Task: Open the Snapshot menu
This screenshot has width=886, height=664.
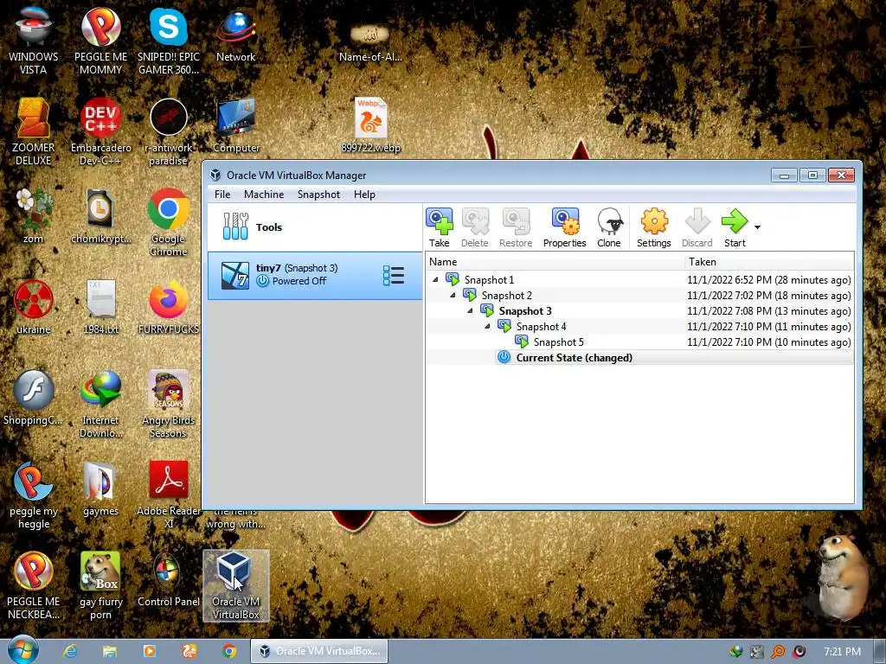Action: pyautogui.click(x=318, y=195)
